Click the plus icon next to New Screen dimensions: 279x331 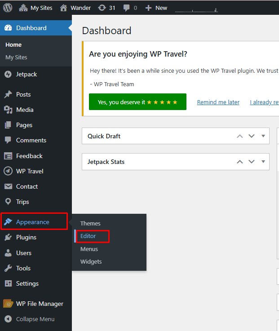point(148,8)
